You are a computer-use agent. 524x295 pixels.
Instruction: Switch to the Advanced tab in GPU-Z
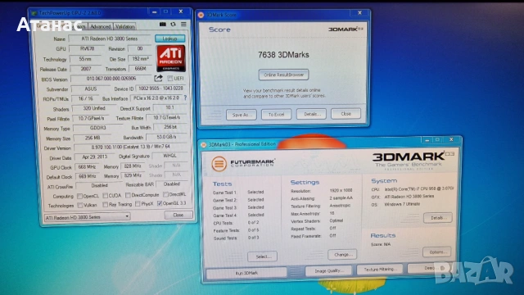[100, 26]
